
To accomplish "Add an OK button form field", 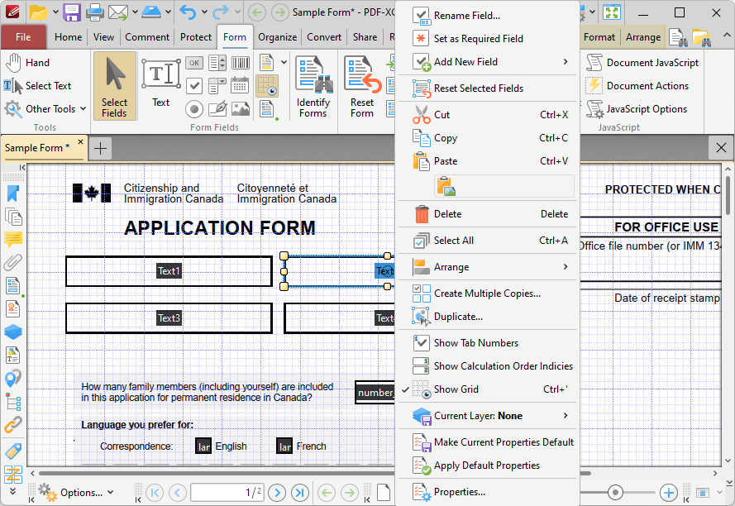I will 194,62.
